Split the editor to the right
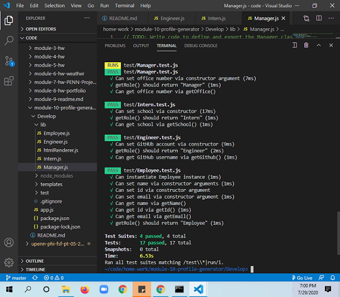Viewport: 340px width, 297px height. tap(319, 18)
